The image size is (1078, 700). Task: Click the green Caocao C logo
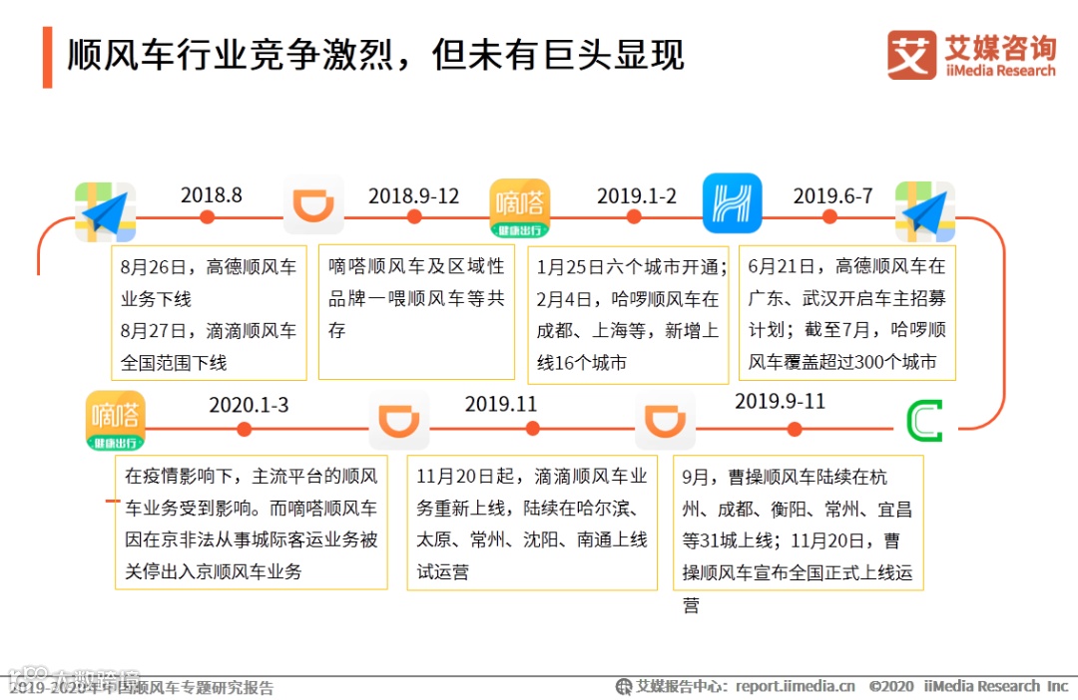pos(924,421)
